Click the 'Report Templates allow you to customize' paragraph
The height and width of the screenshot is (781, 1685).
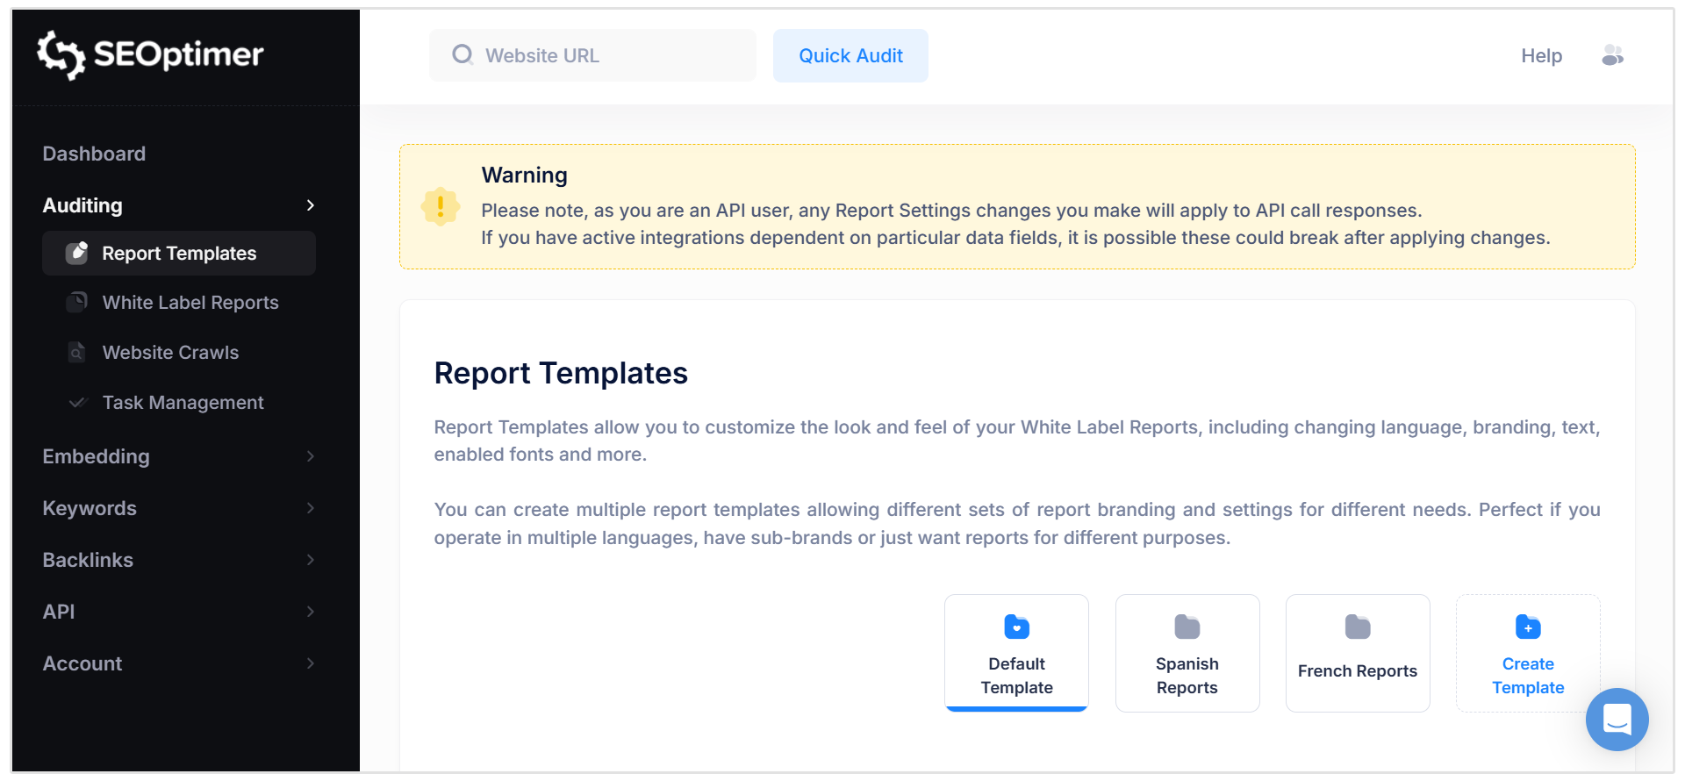(1016, 441)
